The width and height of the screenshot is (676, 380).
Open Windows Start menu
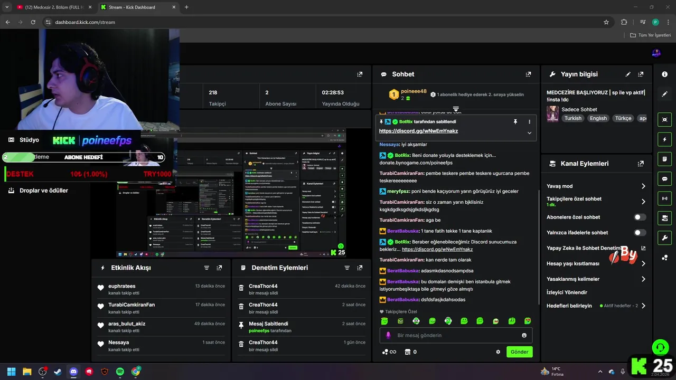point(11,372)
